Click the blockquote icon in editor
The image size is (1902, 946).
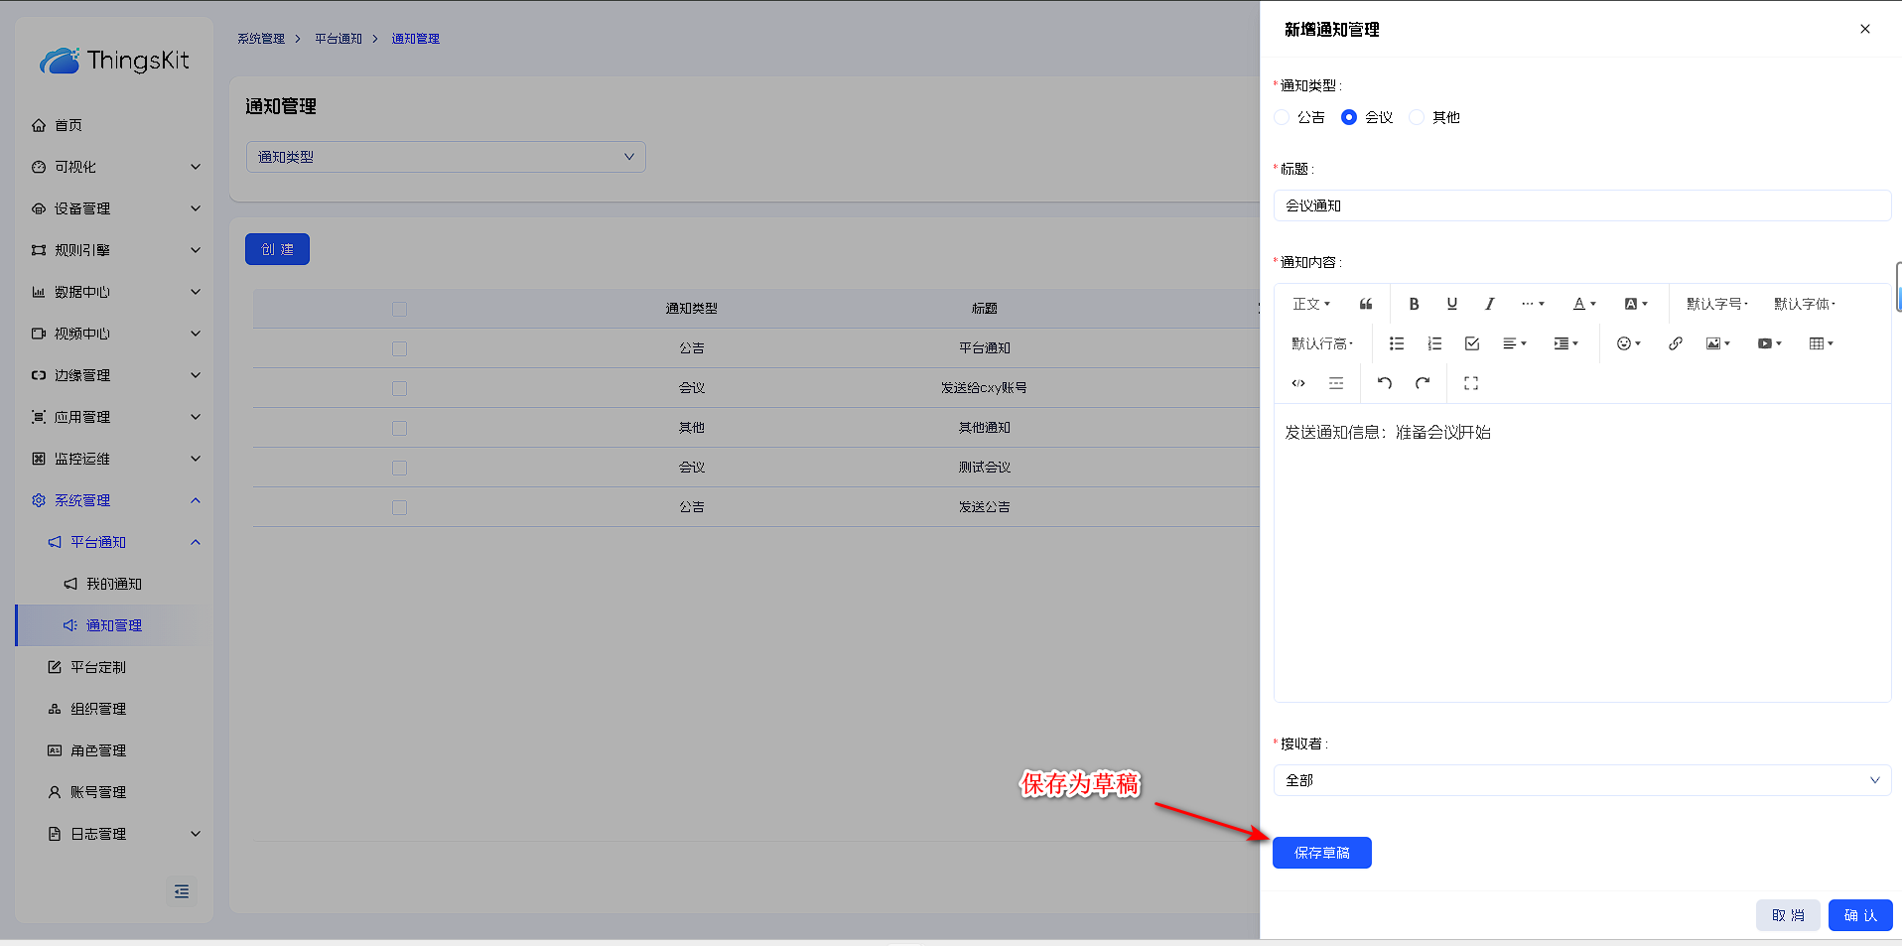click(x=1366, y=304)
